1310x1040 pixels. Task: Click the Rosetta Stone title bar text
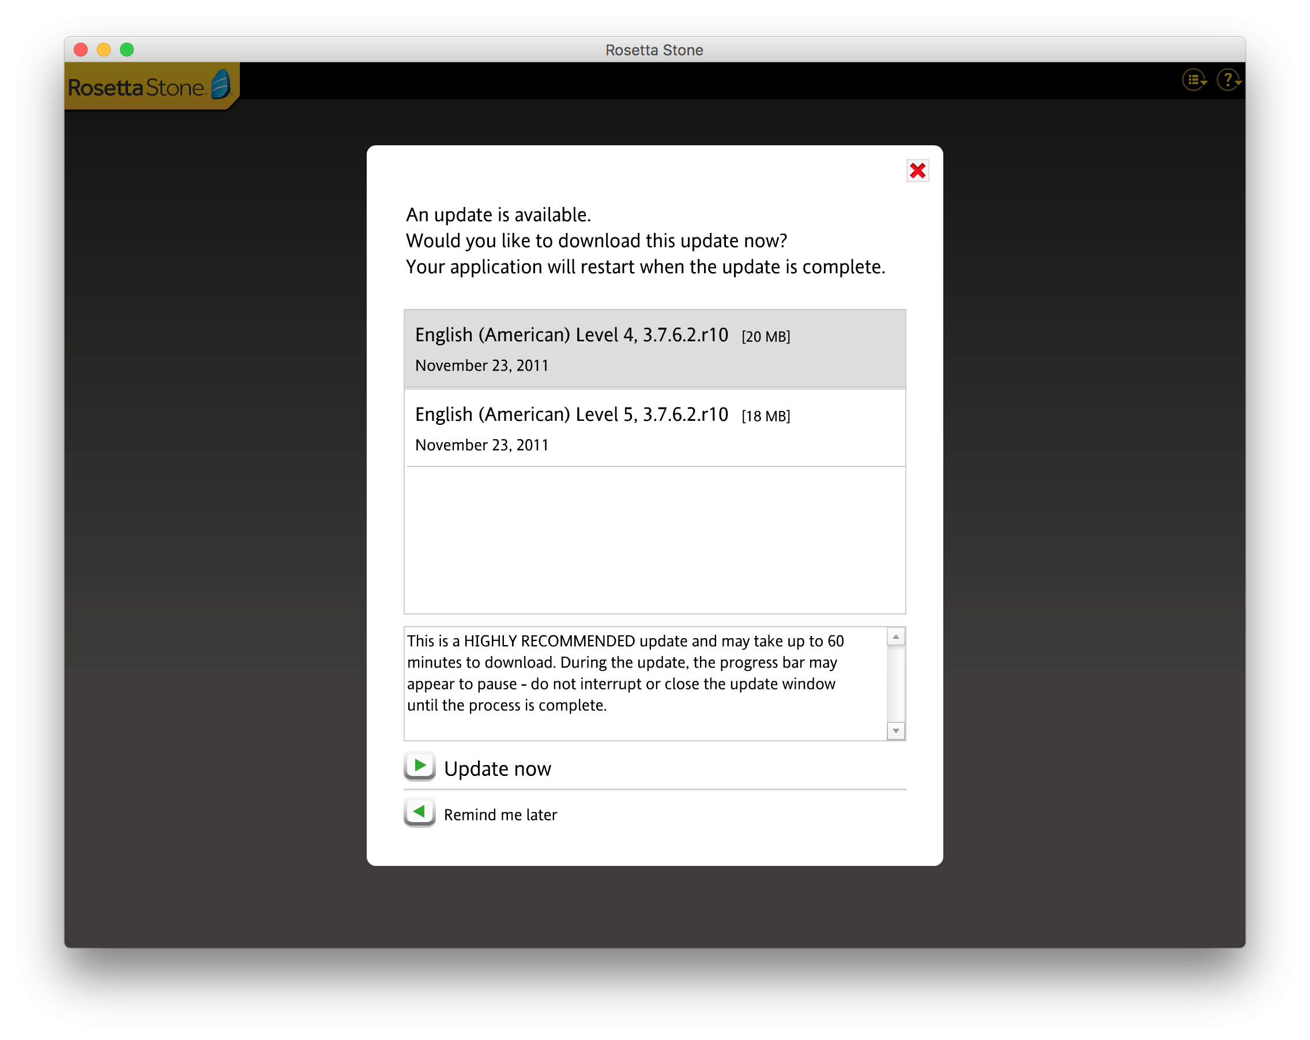click(x=654, y=50)
